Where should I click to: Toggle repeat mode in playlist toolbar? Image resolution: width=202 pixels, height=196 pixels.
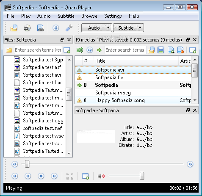click(90, 50)
